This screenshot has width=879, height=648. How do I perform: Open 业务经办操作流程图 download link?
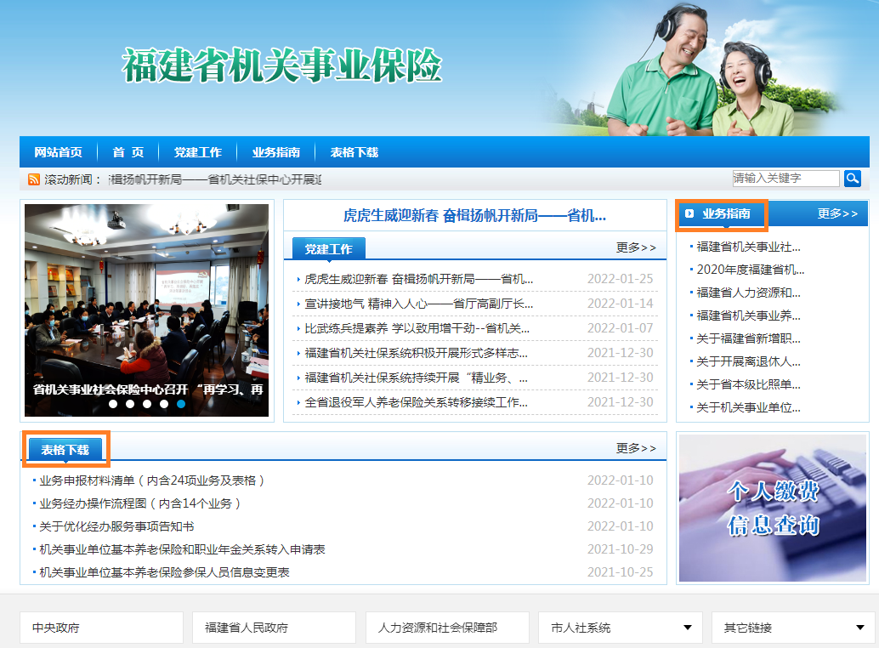tap(140, 503)
